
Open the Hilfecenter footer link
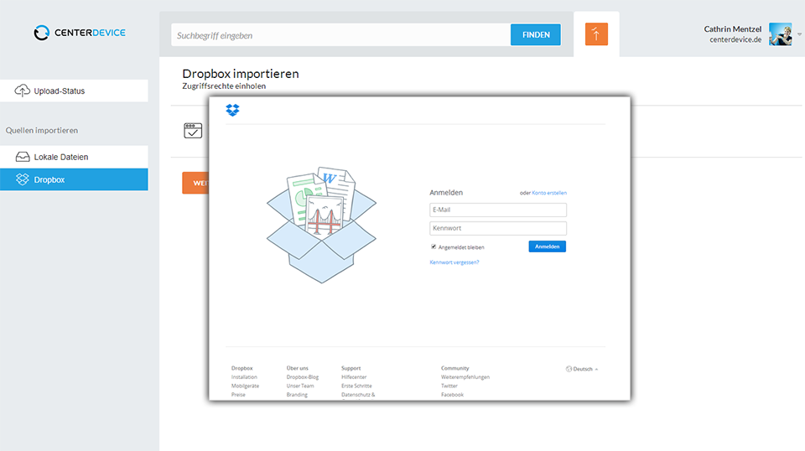[x=354, y=377]
